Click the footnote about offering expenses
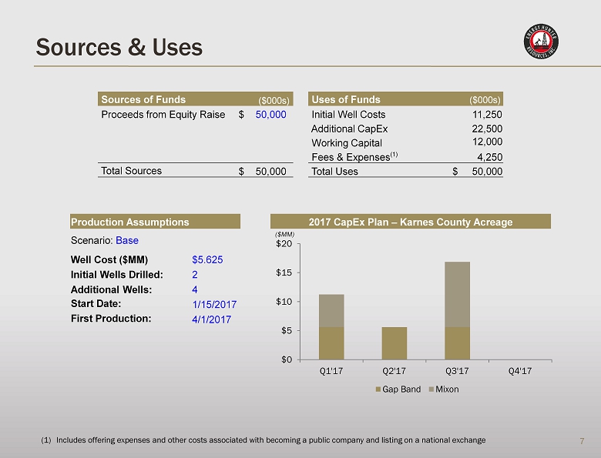The height and width of the screenshot is (458, 601). (x=263, y=440)
